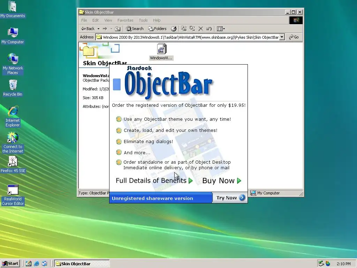This screenshot has width=357, height=268.
Task: Open the Views dropdown in toolbar
Action: click(x=221, y=29)
